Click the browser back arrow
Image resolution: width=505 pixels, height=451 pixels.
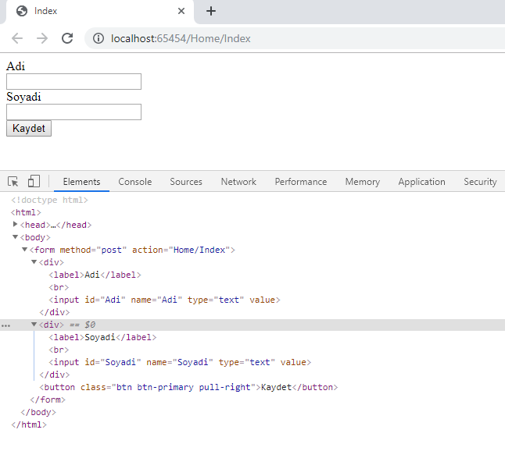click(17, 38)
